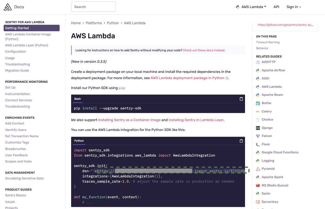Open the sentry-python GitHub link
The image size is (325, 209).
click(x=285, y=25)
